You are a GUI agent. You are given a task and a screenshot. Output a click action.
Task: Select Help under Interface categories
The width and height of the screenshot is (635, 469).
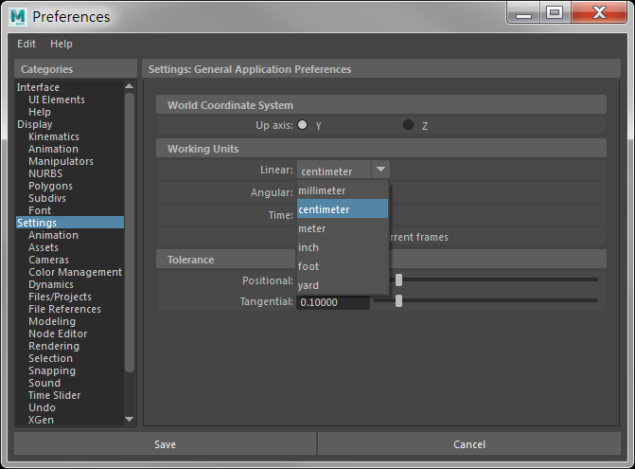(x=40, y=112)
